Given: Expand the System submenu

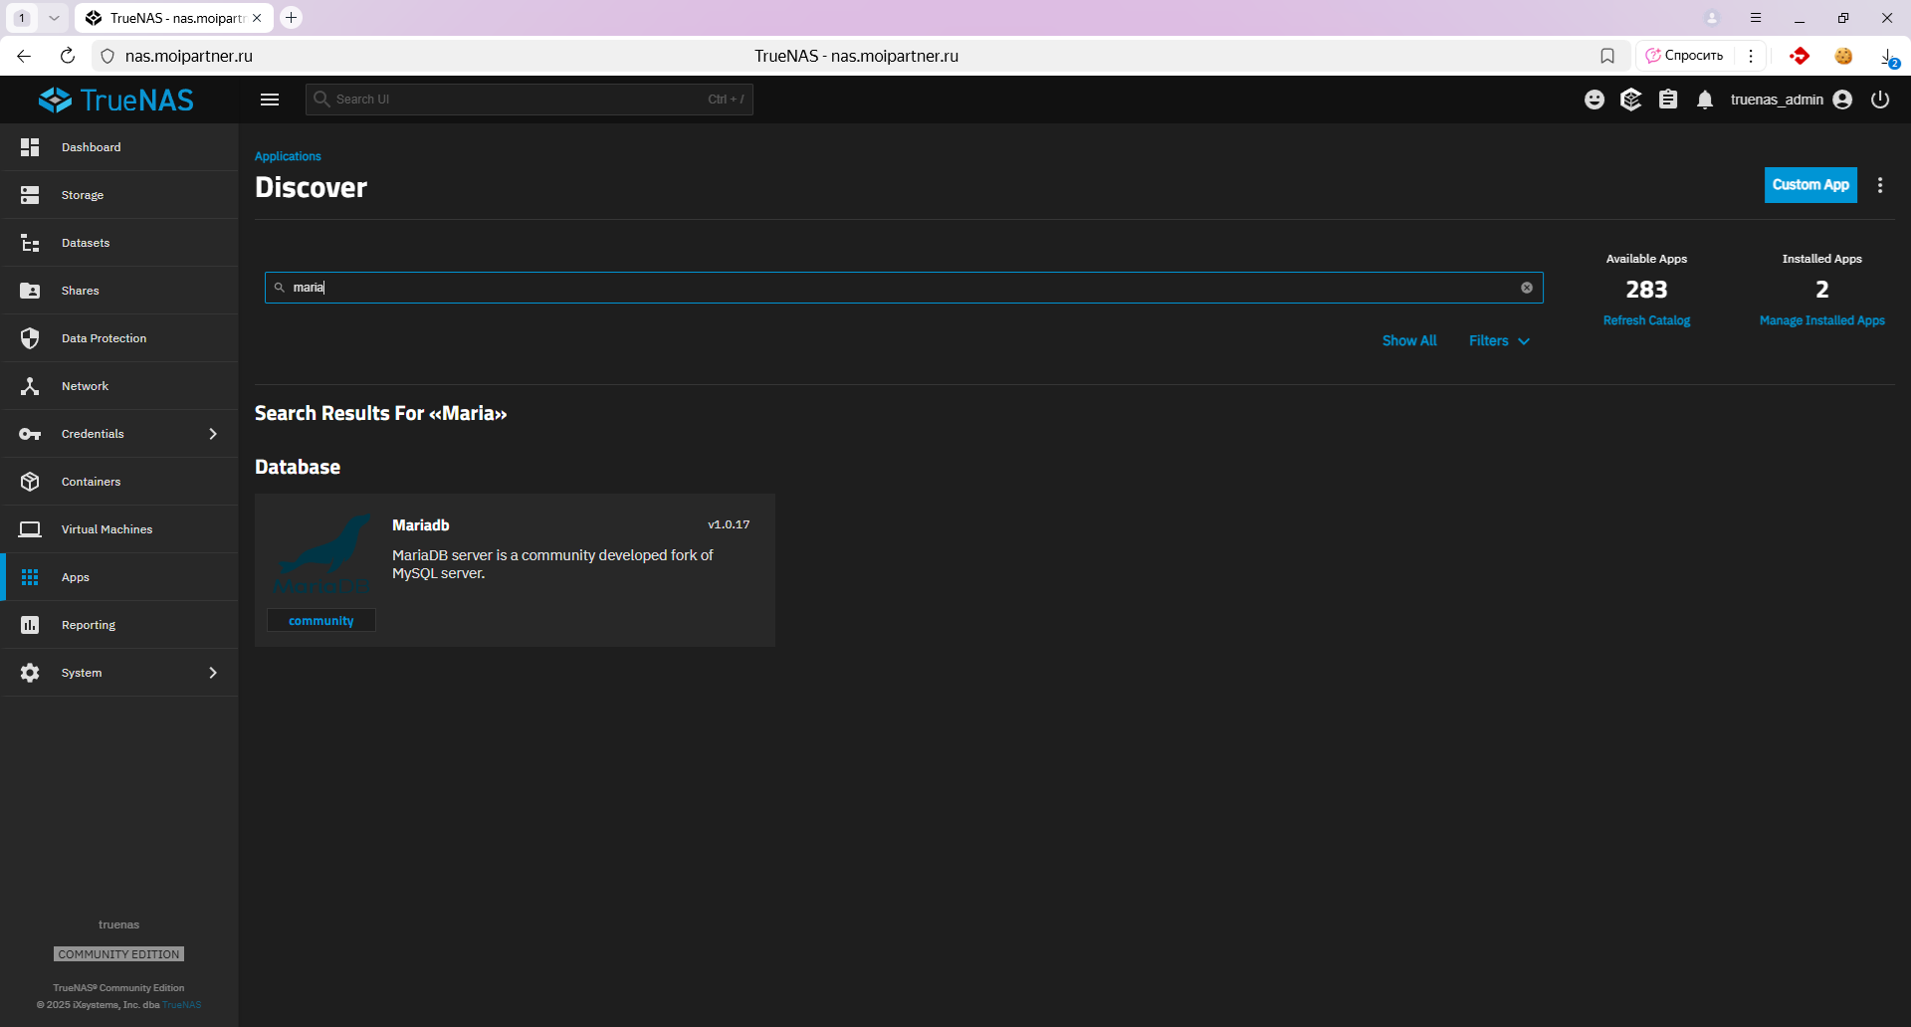Looking at the screenshot, I should pyautogui.click(x=213, y=673).
